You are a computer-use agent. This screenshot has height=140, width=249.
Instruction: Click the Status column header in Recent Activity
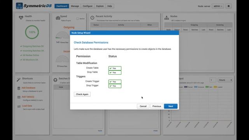(x=96, y=25)
